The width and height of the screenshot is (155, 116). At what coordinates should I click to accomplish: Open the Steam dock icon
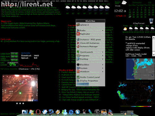click(51, 112)
